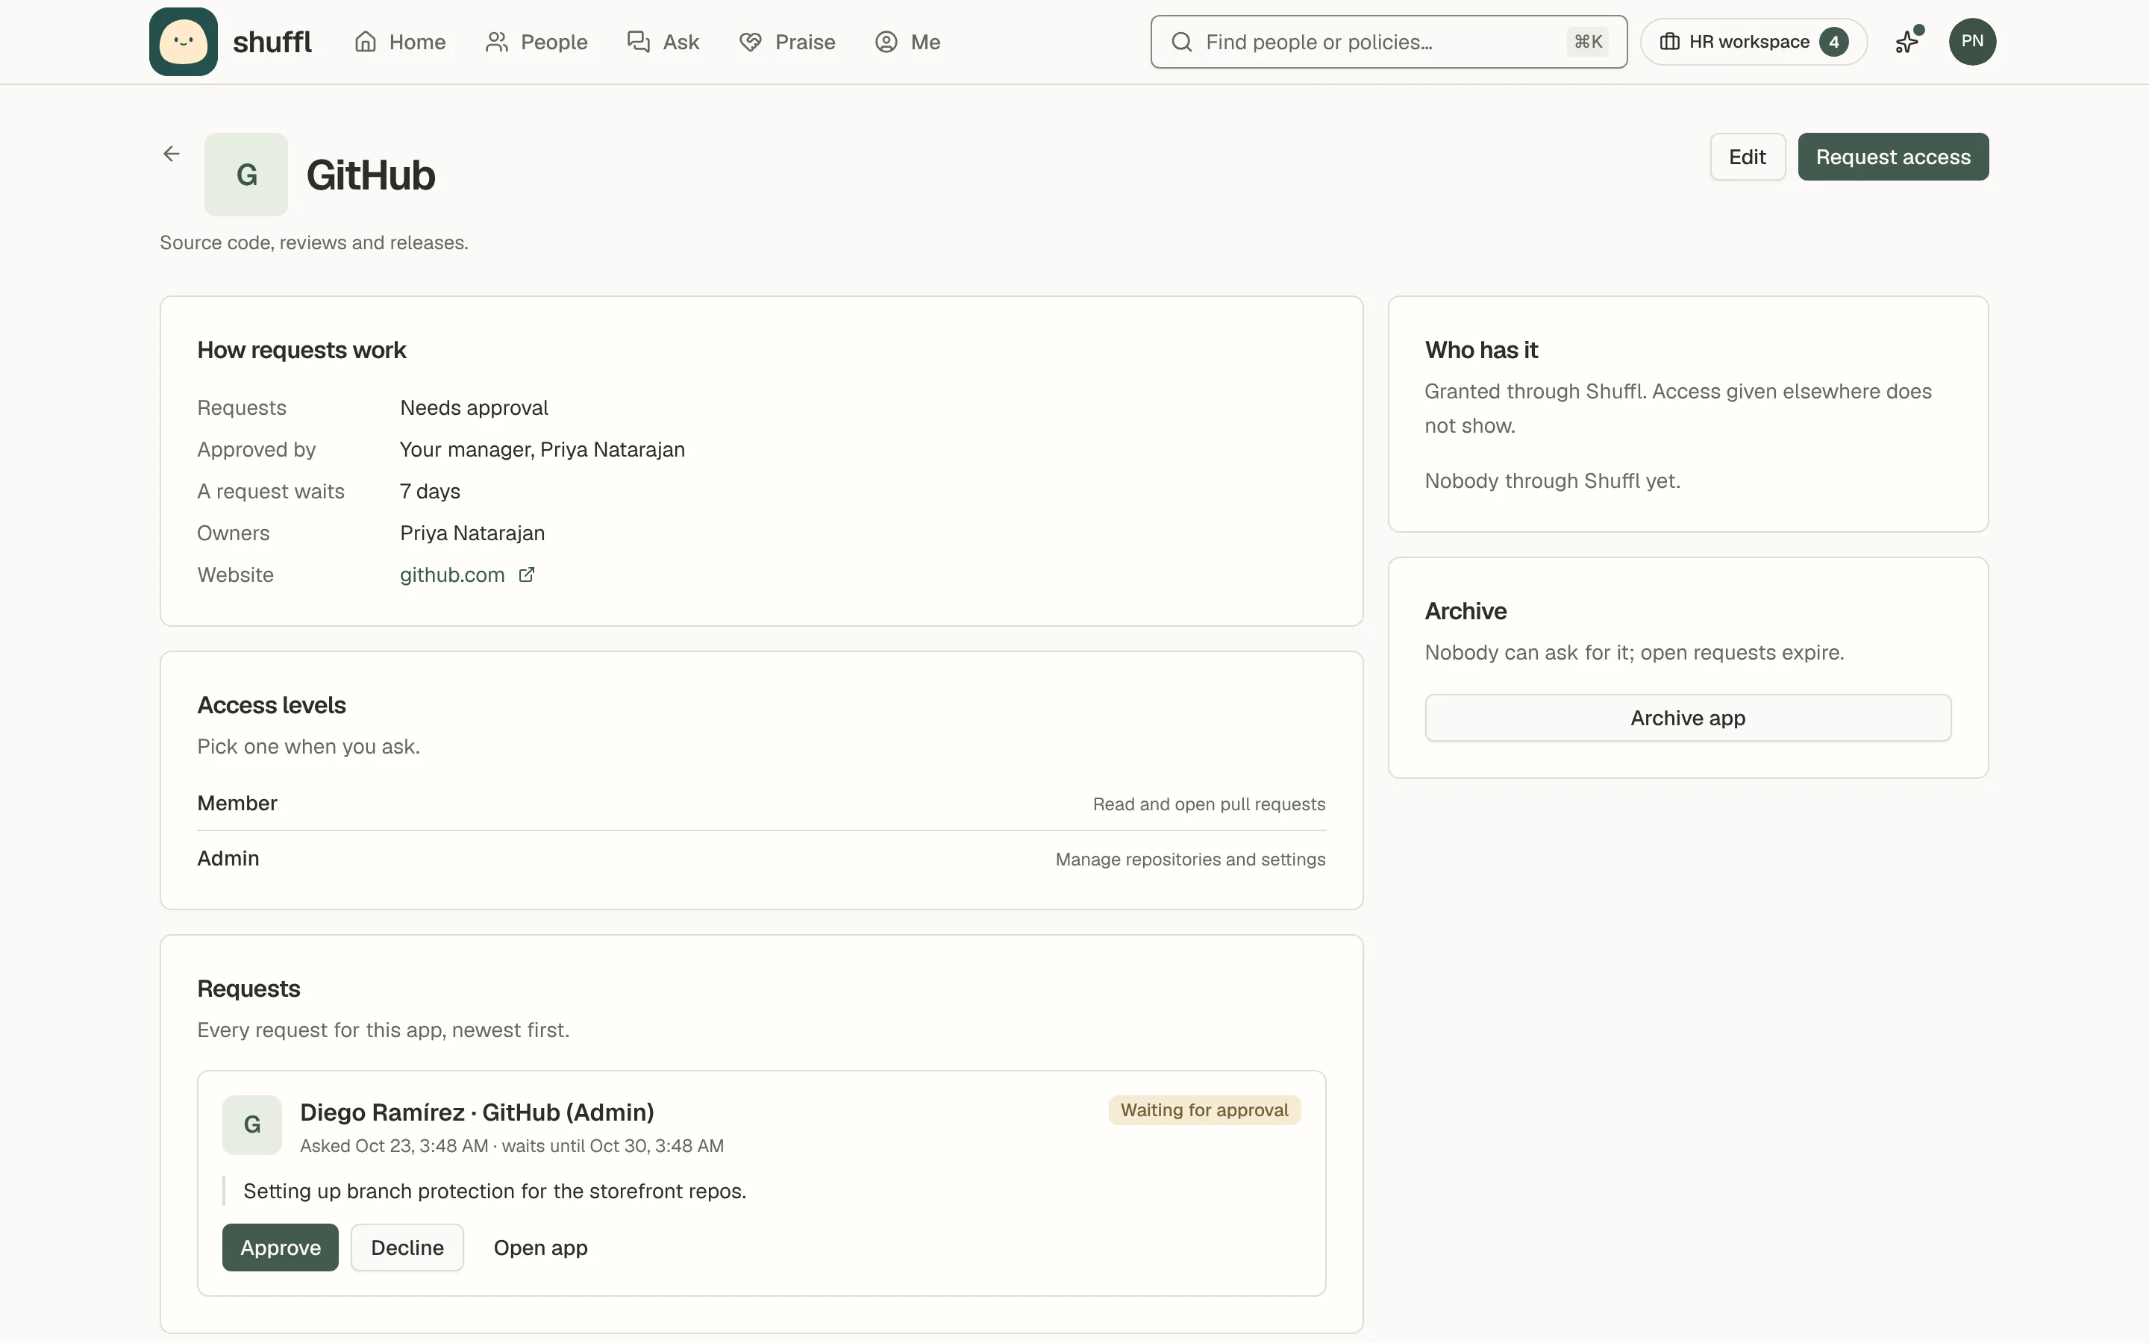
Task: Click the Asked Oct 23 timestamp line
Action: pos(511,1146)
